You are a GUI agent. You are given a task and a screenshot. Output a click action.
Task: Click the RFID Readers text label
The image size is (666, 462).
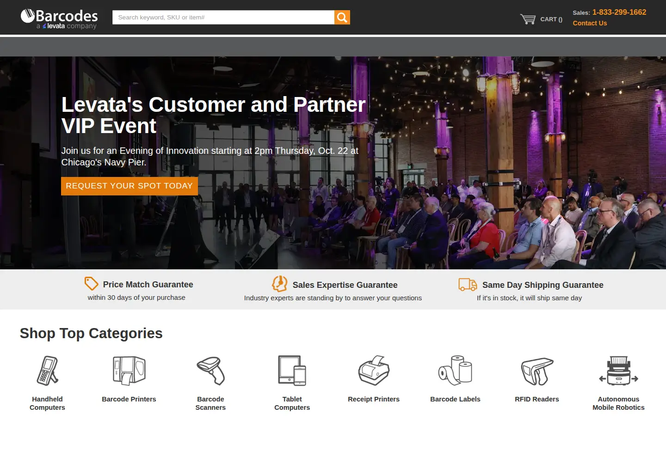point(537,399)
